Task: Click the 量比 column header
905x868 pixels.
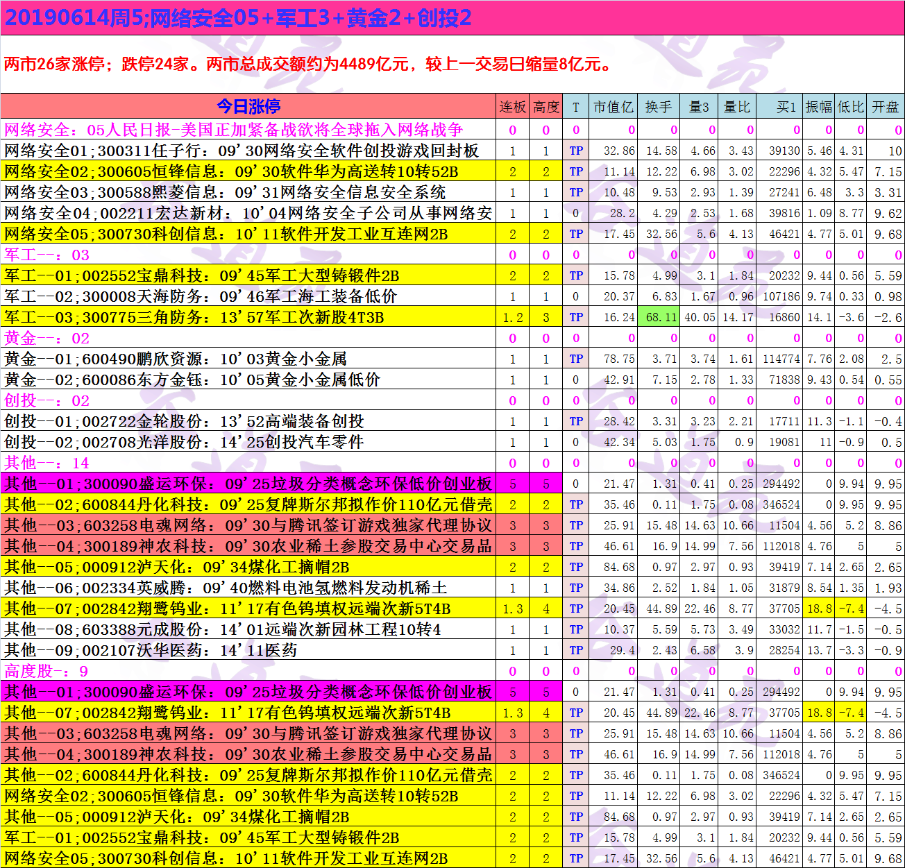Action: (737, 106)
